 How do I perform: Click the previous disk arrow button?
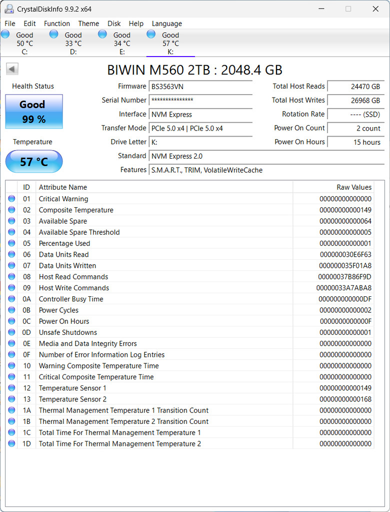(12, 69)
